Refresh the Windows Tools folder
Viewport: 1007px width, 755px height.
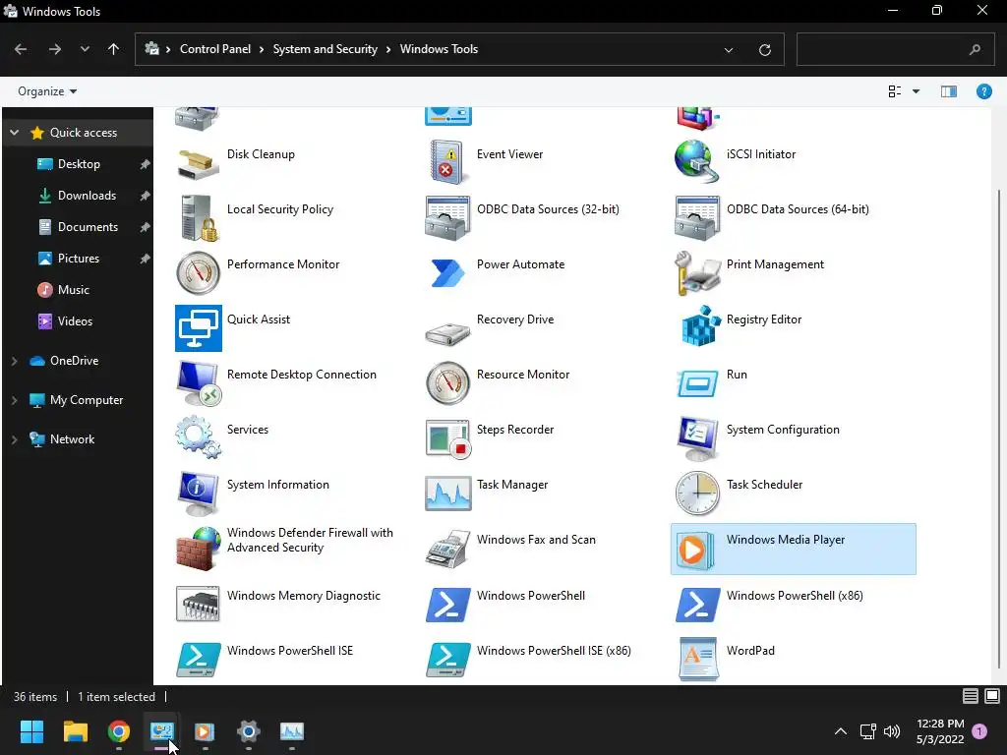tap(764, 49)
